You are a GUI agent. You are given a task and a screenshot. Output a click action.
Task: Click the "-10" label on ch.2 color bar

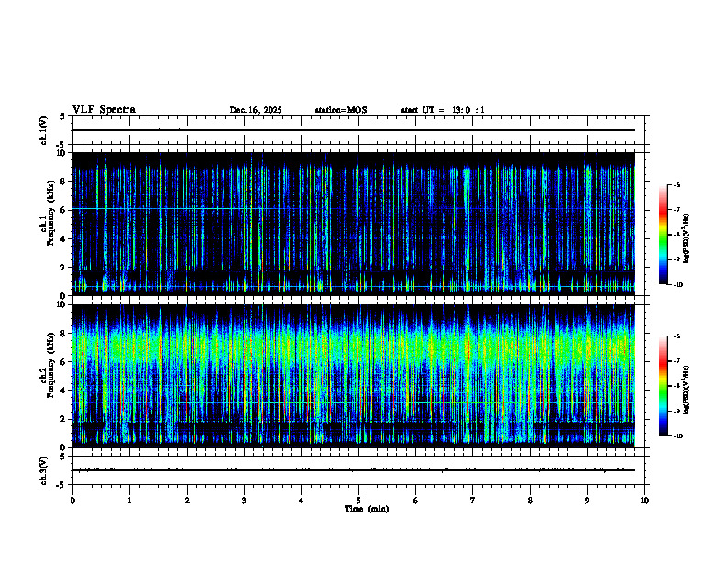pyautogui.click(x=678, y=436)
